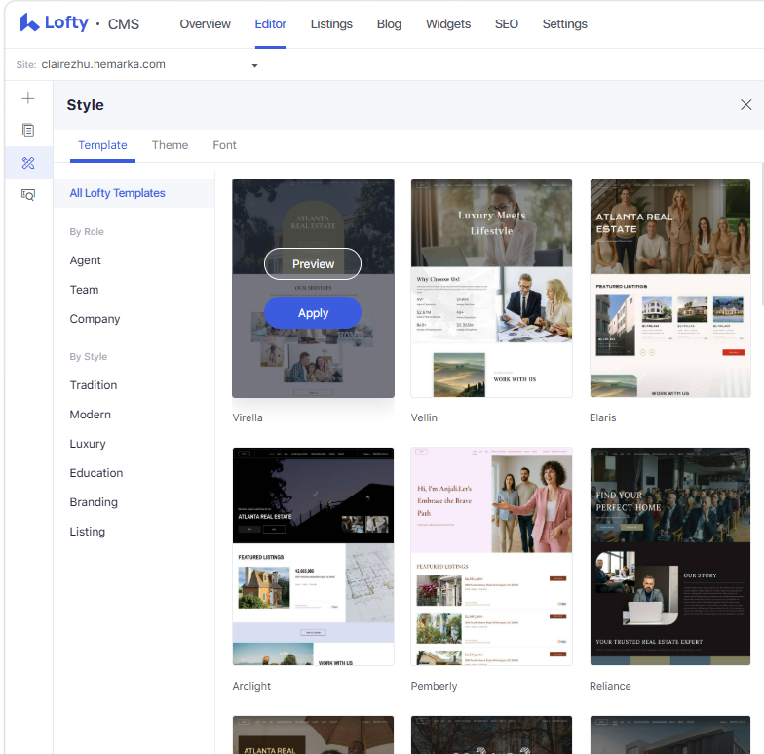Select the Reliance template thumbnail
Viewport: 764px width, 754px height.
(670, 556)
